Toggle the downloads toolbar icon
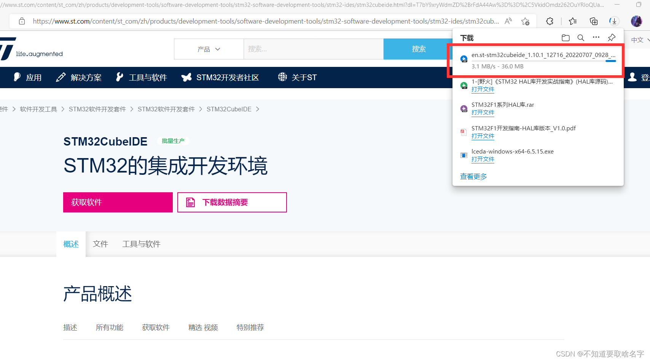 [614, 21]
